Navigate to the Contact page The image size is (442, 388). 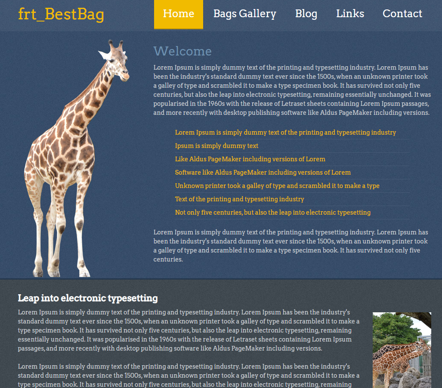coord(402,14)
